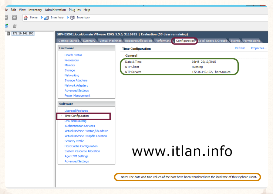Click the Home icon in navigation bar

coord(26,18)
